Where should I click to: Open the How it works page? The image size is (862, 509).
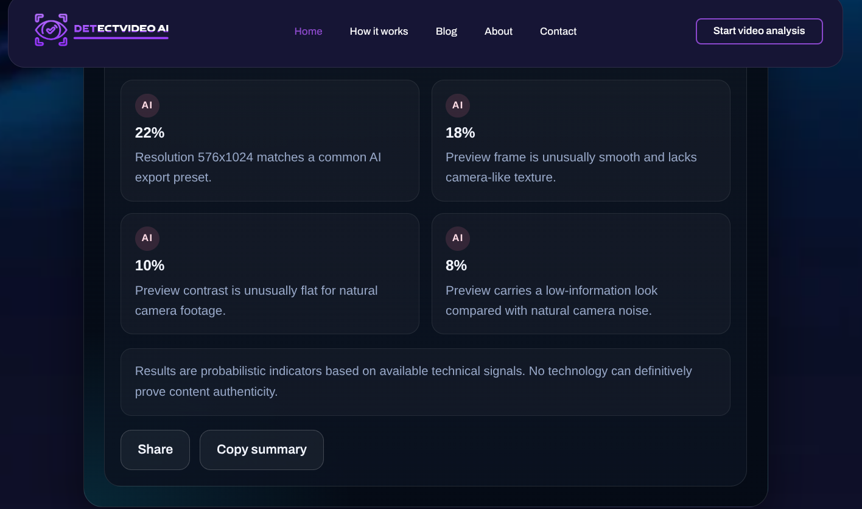click(x=379, y=31)
